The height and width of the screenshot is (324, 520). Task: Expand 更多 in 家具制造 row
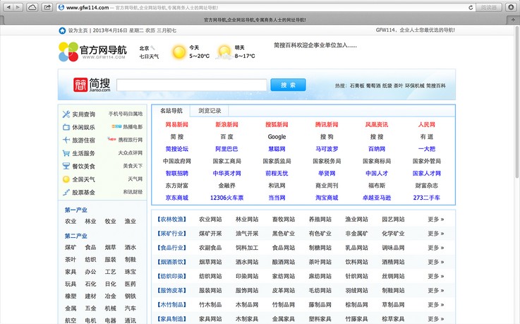(436, 319)
